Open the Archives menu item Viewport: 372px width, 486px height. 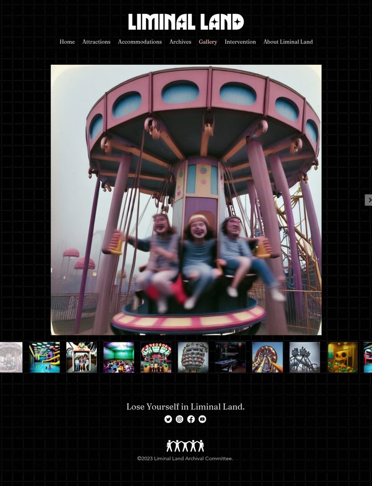(x=180, y=42)
